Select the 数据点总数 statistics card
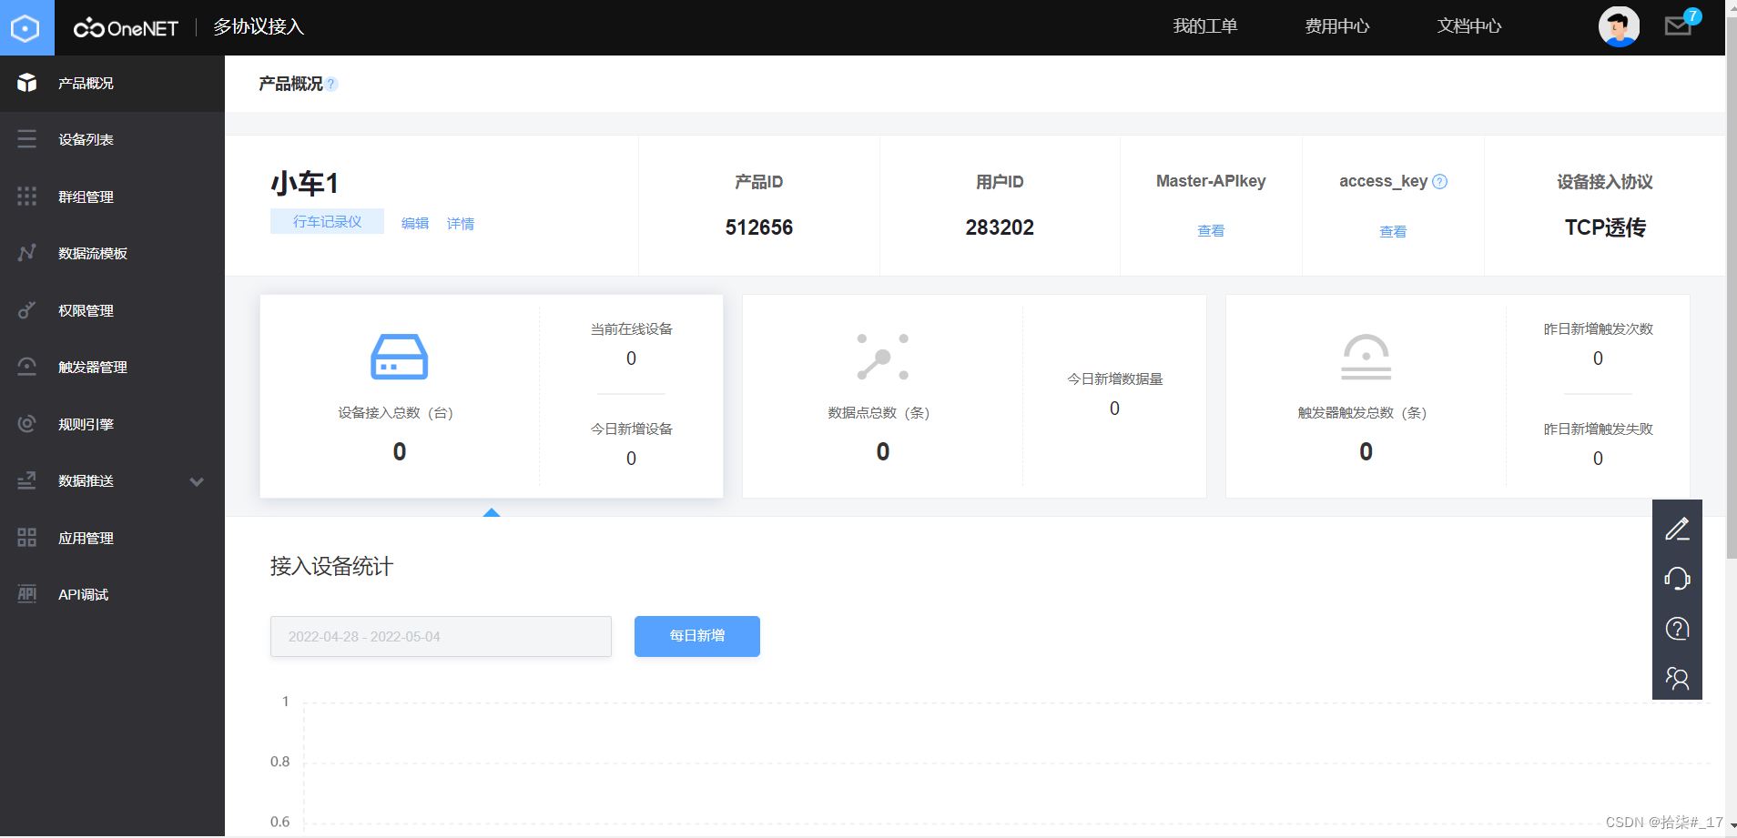This screenshot has height=838, width=1737. coord(973,396)
